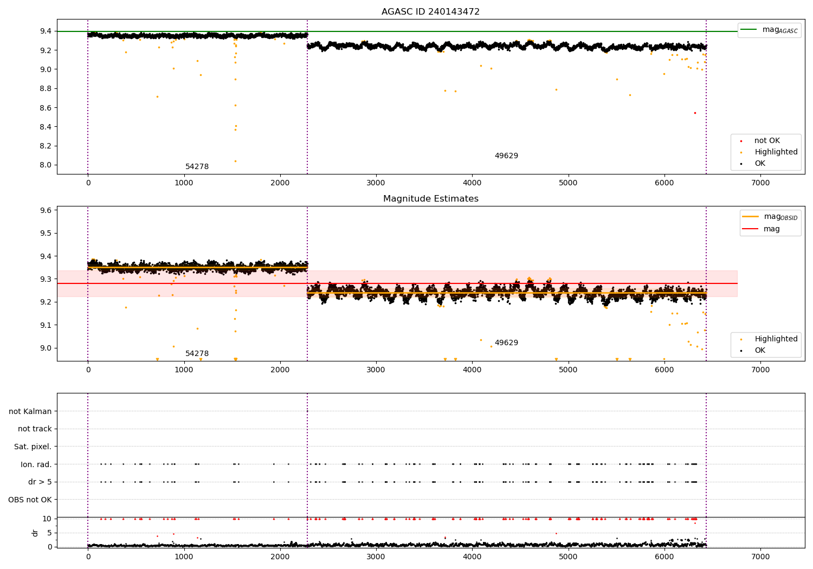Click the 'dr' y-axis label
The height and width of the screenshot is (569, 813).
(x=35, y=533)
